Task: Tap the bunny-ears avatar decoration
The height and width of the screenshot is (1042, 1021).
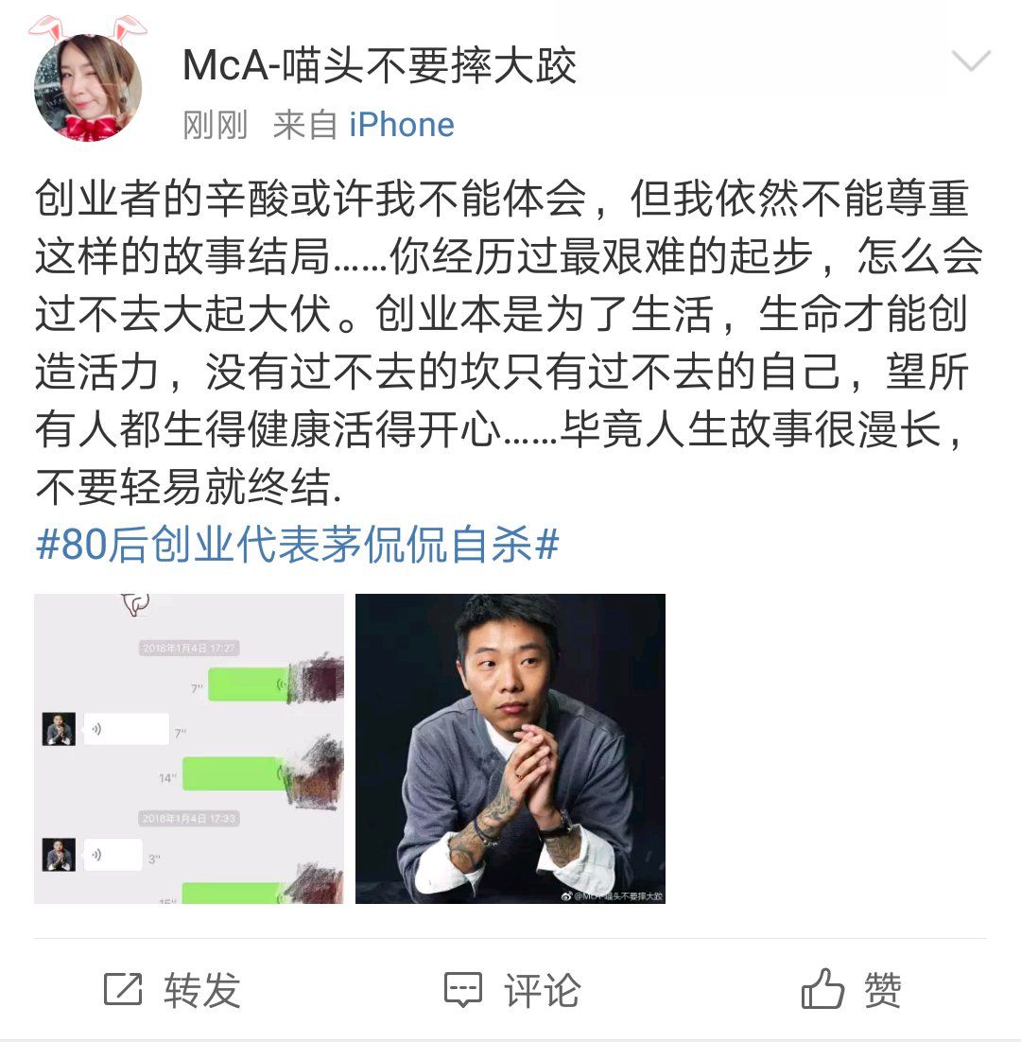Action: tap(88, 28)
